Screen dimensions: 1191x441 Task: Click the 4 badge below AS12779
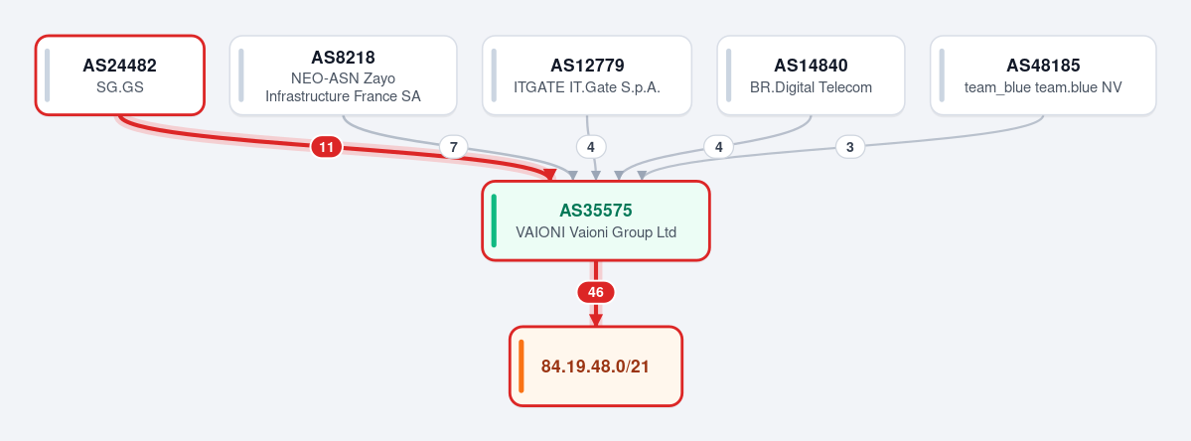591,146
